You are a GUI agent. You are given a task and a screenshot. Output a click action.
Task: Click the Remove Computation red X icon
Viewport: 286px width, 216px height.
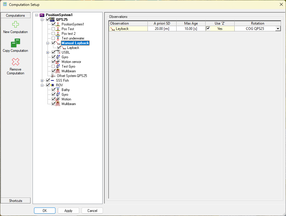(16, 62)
